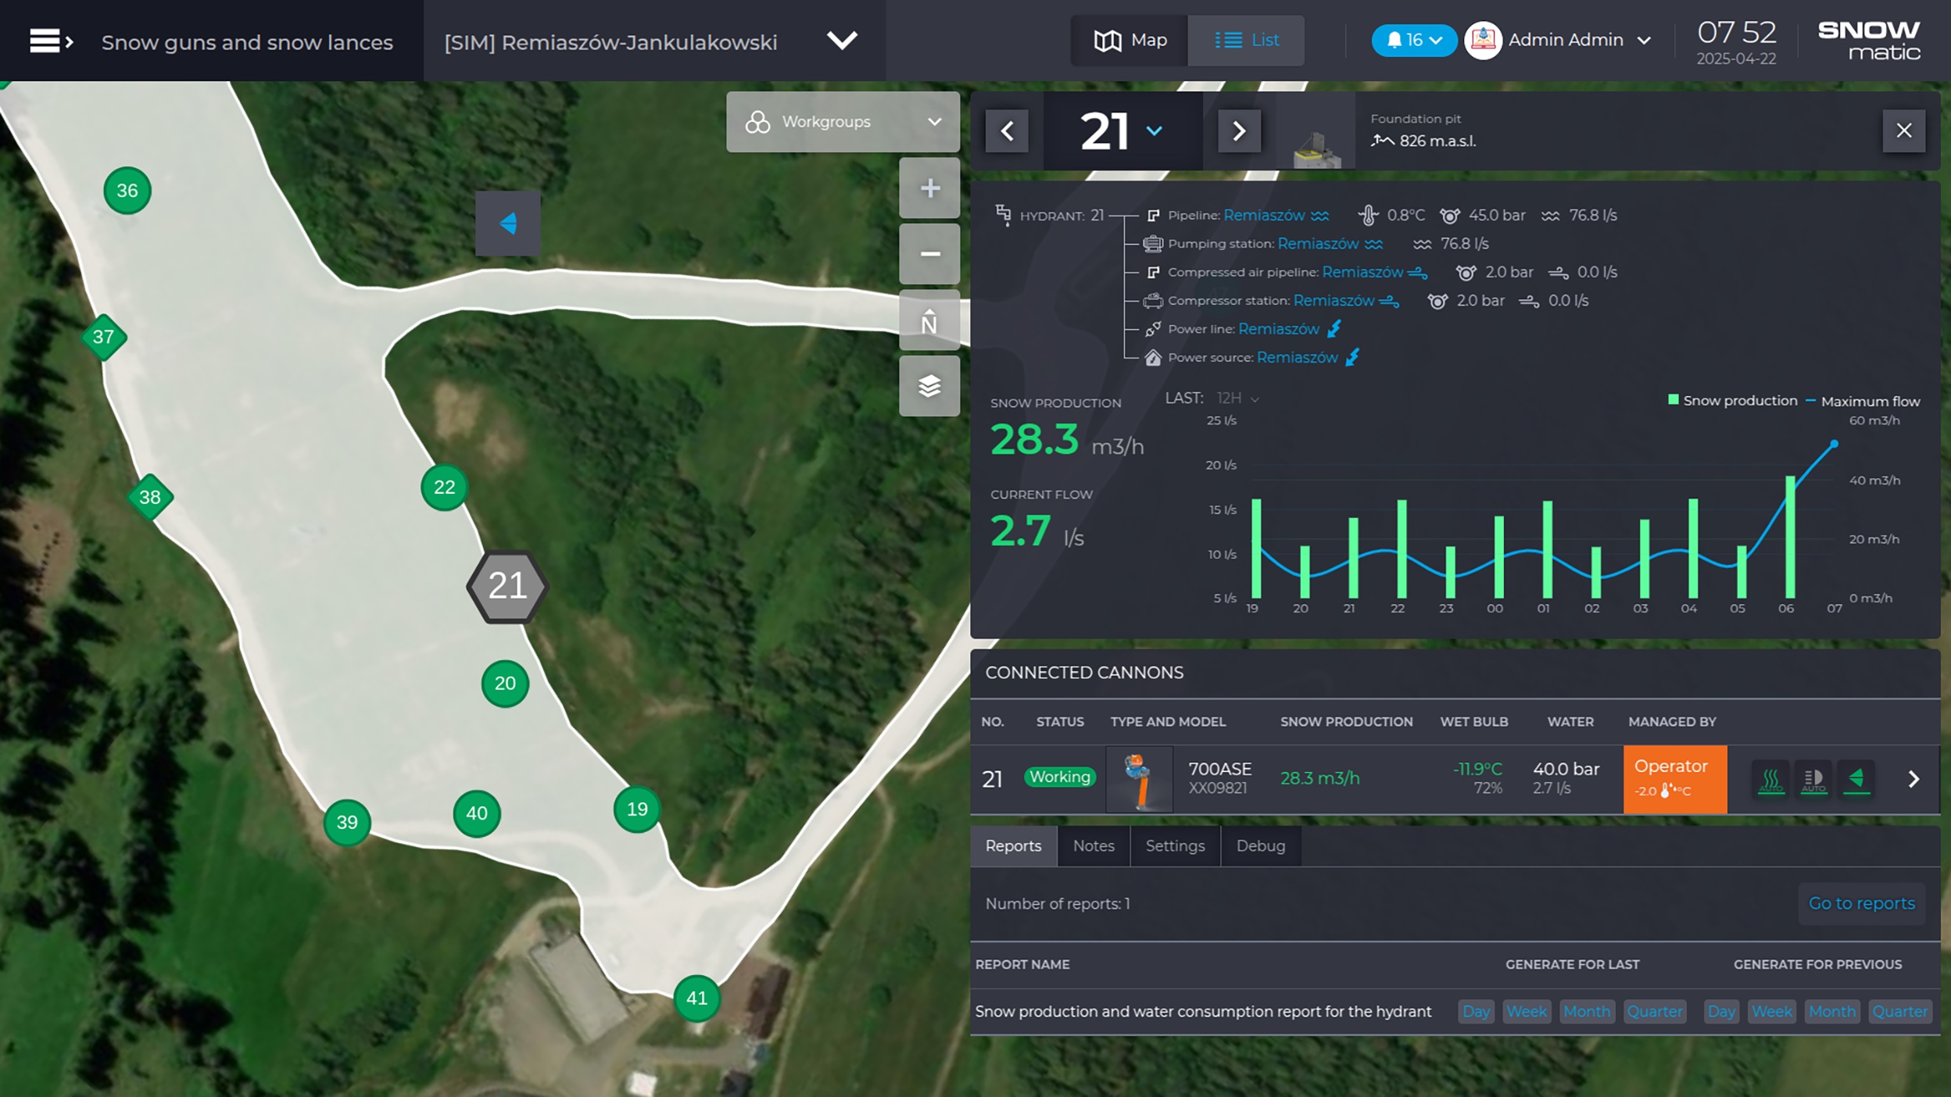Select snow gun marker 36 on map
Viewport: 1951px width, 1097px height.
tap(127, 191)
